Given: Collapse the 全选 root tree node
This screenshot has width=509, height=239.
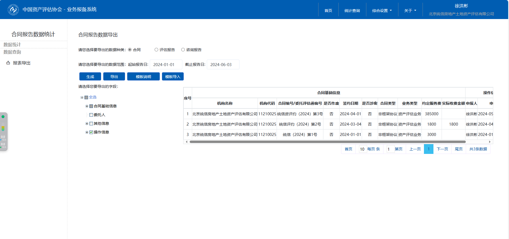Looking at the screenshot, I should 82,97.
